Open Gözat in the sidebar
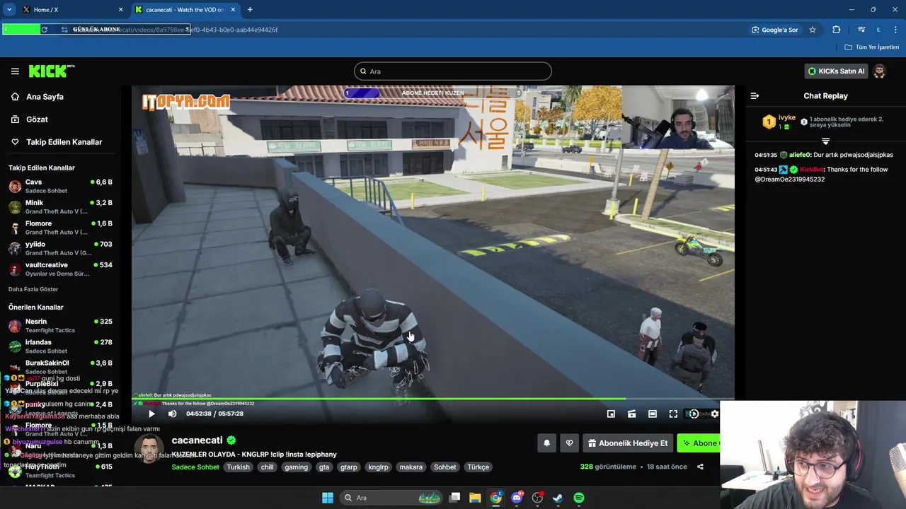Screen dimensions: 906x509 coord(37,119)
